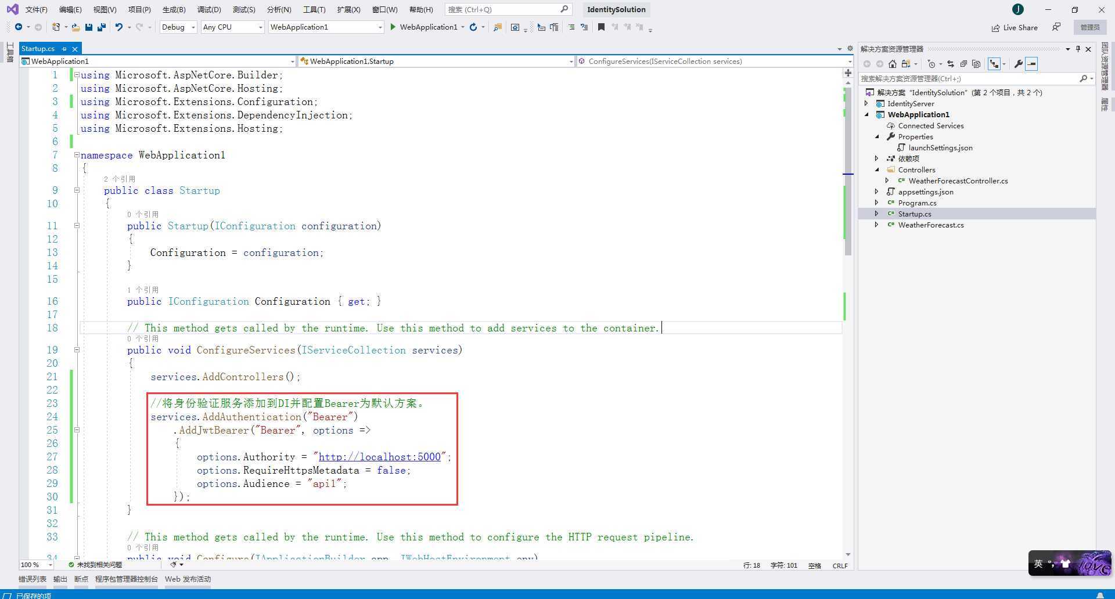Open the 100 % zoom level dropdown
The width and height of the screenshot is (1115, 599).
pyautogui.click(x=36, y=565)
